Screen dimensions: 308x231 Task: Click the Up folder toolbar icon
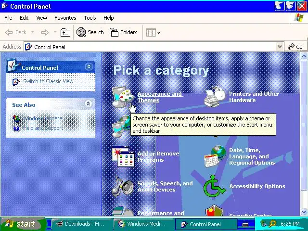(65, 32)
